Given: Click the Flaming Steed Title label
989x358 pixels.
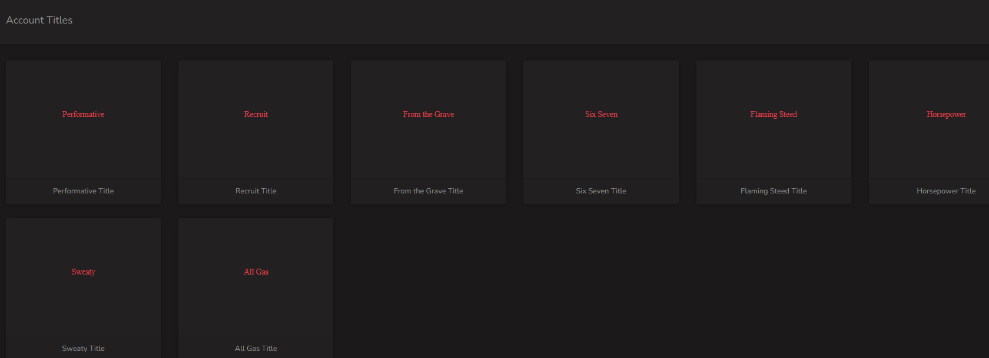Looking at the screenshot, I should coord(774,191).
